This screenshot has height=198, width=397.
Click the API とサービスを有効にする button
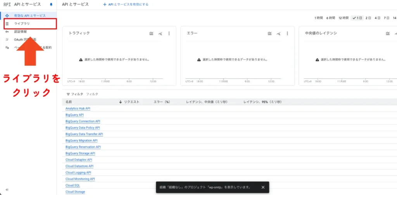click(126, 5)
